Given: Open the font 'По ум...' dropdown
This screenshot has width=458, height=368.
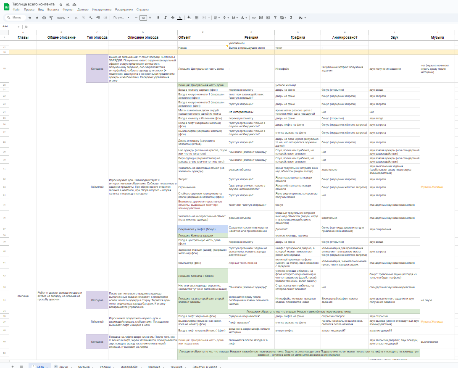Looking at the screenshot, I should coord(121,18).
